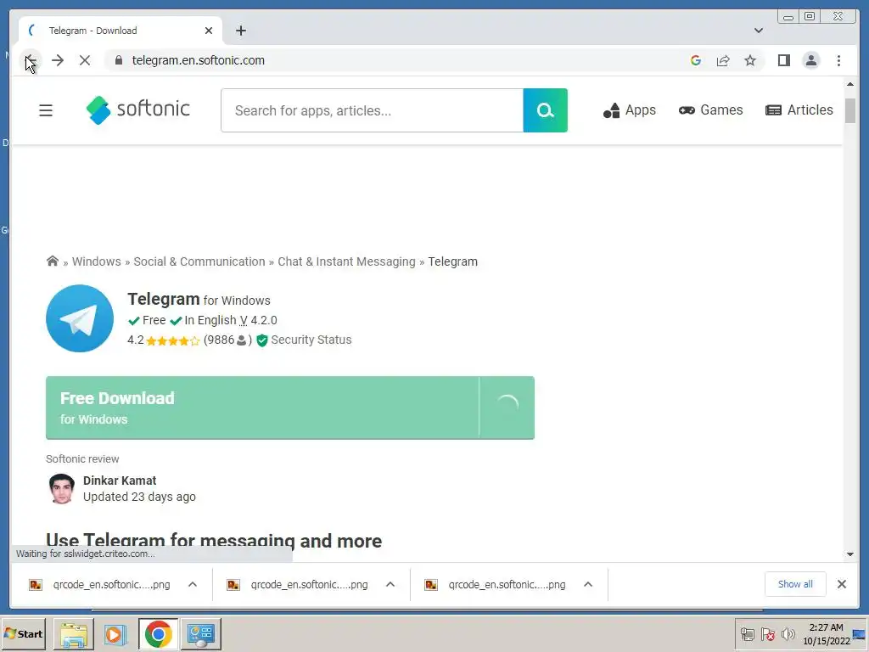Click Chrome taskbar icon
The width and height of the screenshot is (869, 652).
point(159,634)
